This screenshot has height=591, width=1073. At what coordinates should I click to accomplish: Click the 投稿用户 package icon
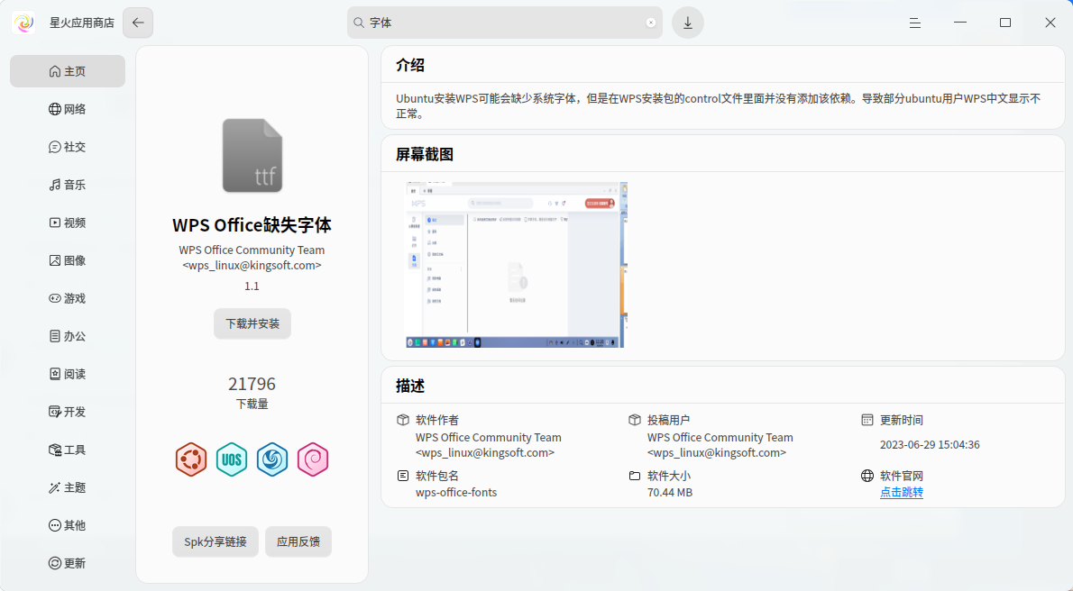pos(635,420)
